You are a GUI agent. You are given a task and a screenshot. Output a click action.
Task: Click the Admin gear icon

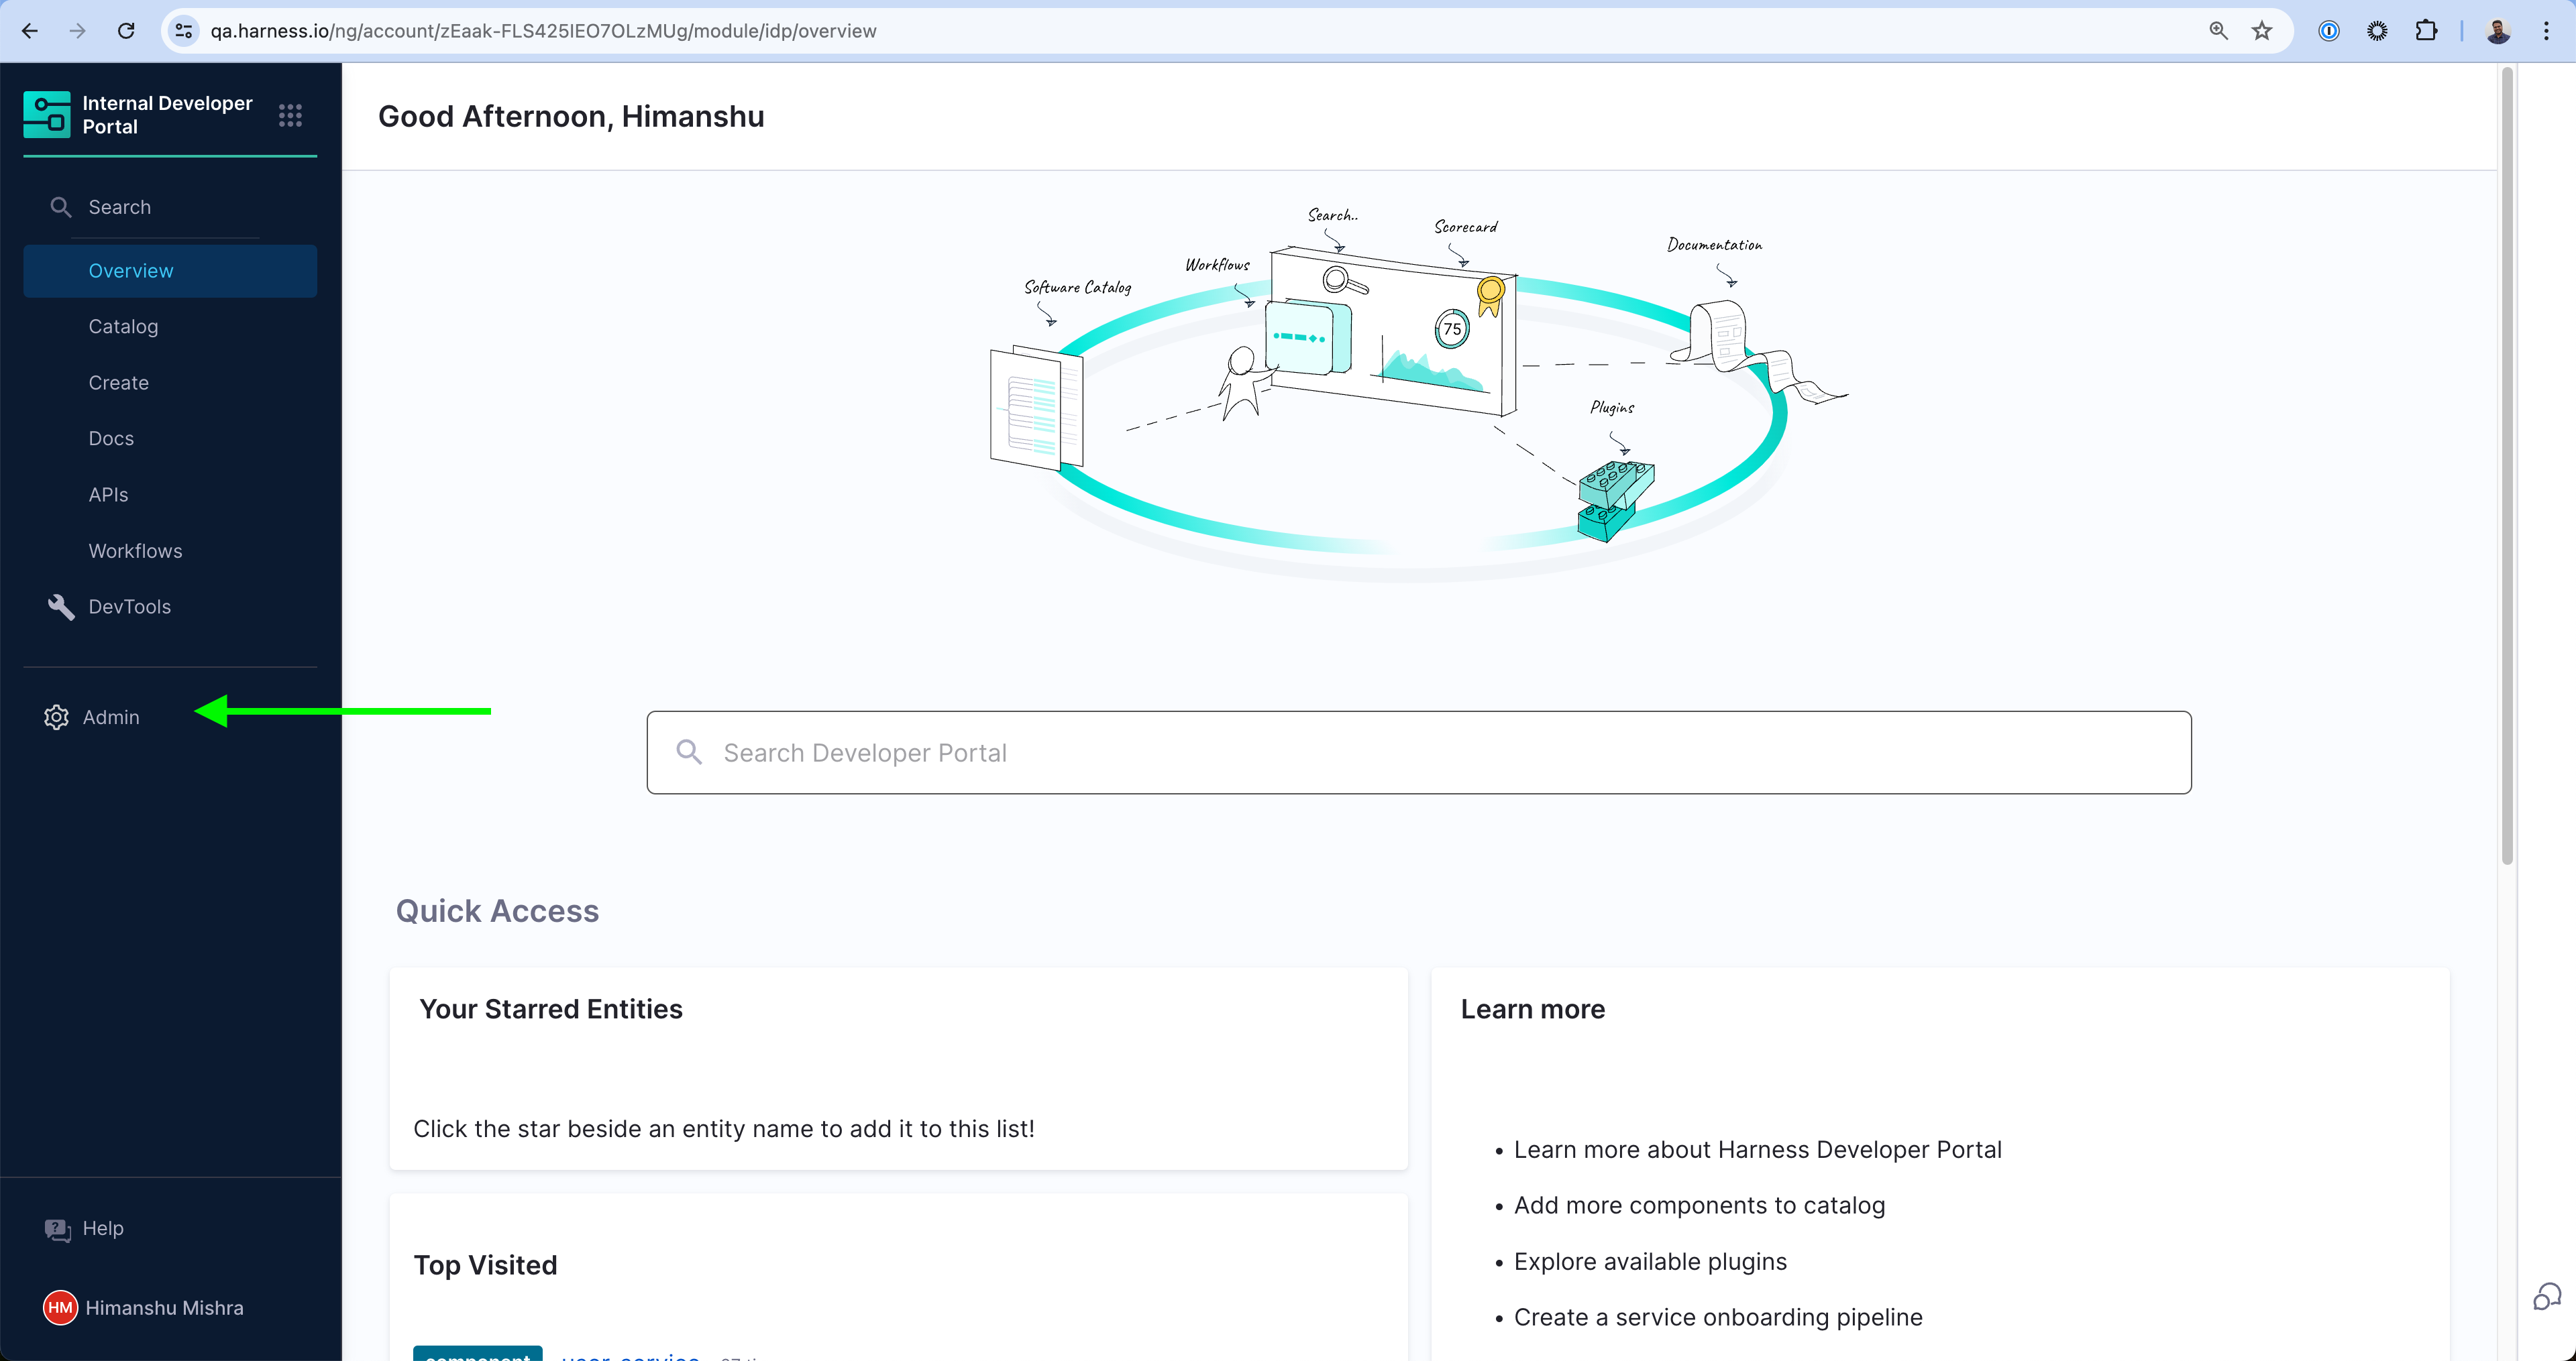click(x=56, y=717)
